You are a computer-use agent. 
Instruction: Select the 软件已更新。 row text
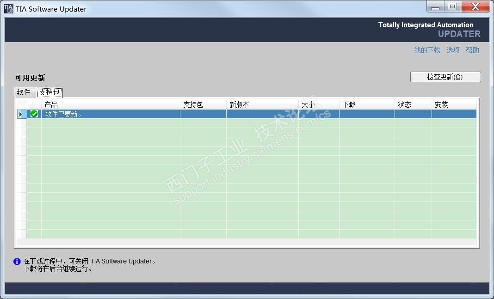click(x=63, y=114)
